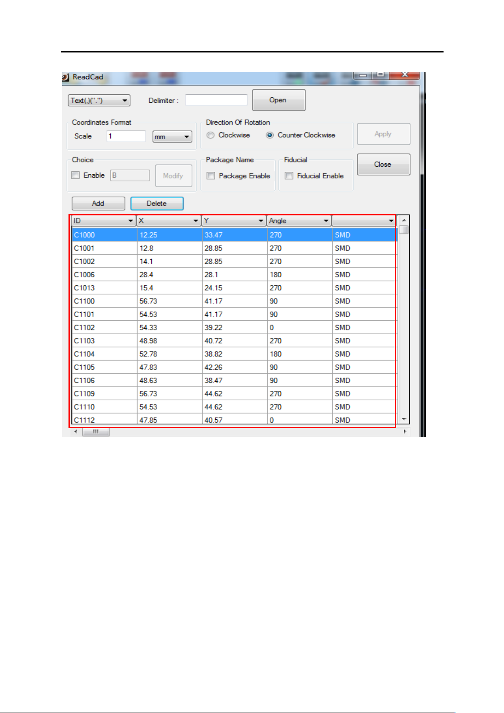Click the C1006 ID cell

tap(104, 275)
